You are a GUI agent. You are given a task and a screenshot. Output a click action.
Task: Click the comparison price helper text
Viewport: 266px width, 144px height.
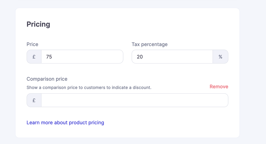click(89, 87)
